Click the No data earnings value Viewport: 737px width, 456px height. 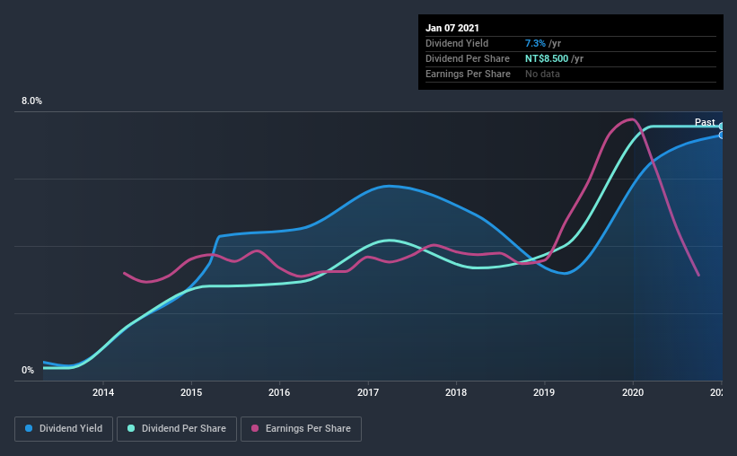pos(542,74)
